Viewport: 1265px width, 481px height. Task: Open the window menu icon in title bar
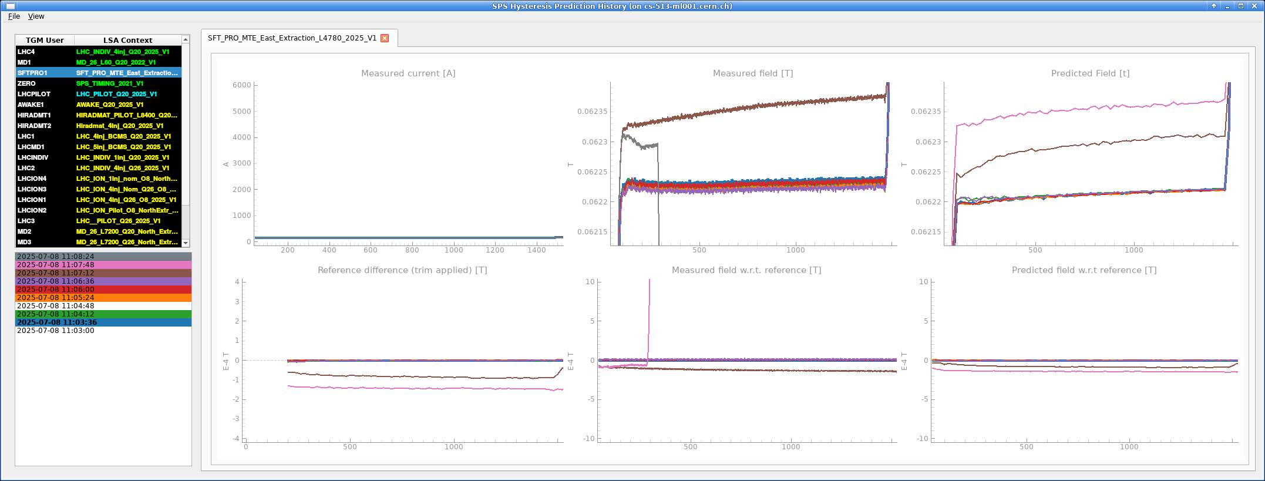point(10,6)
